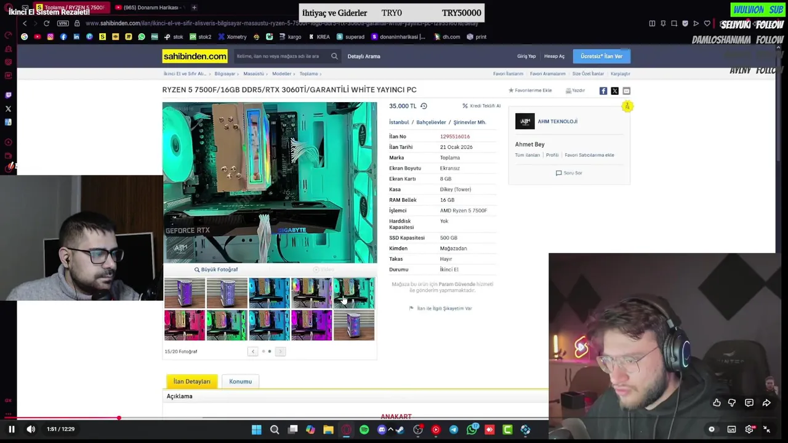Open the LinkedIn bookmark icon

76,37
